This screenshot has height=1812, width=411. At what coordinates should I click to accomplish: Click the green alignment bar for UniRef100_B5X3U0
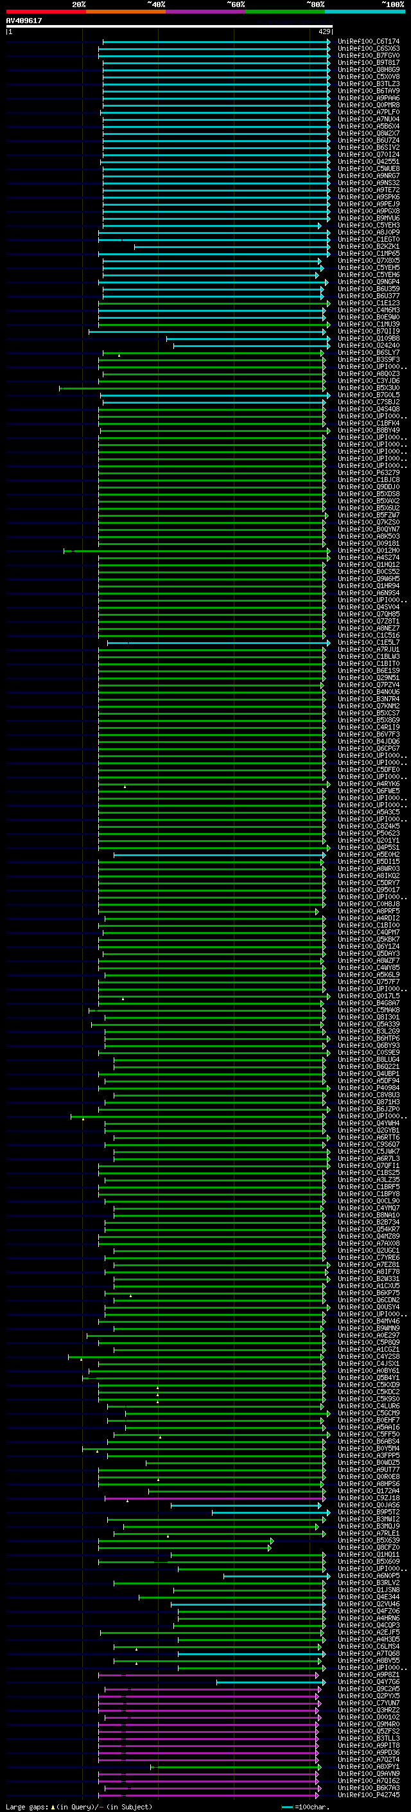pos(193,388)
